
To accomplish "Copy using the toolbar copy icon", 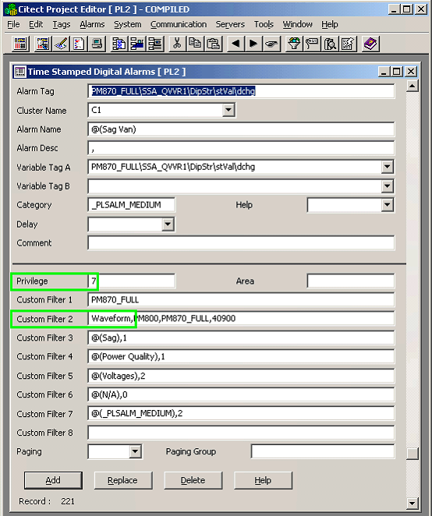I will tap(196, 44).
